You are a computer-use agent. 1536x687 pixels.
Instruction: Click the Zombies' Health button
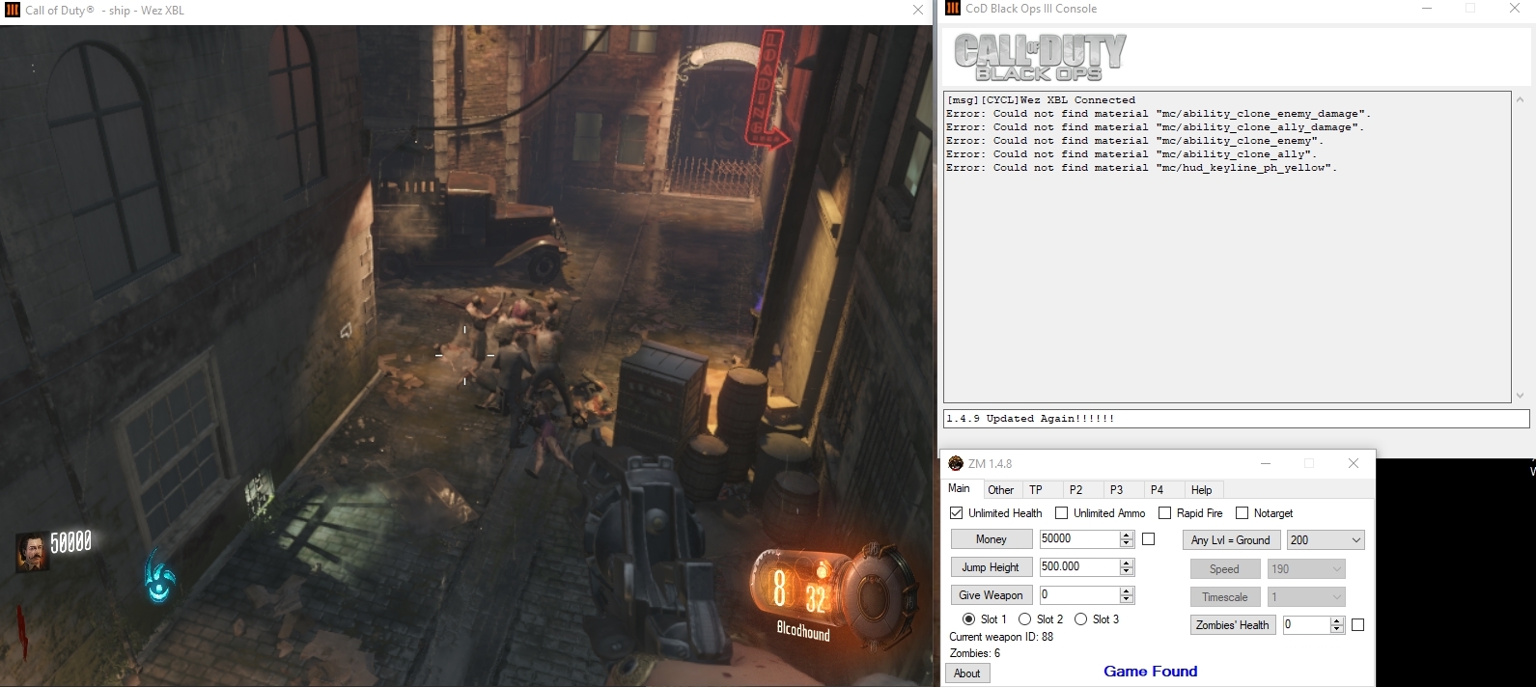coord(1233,625)
